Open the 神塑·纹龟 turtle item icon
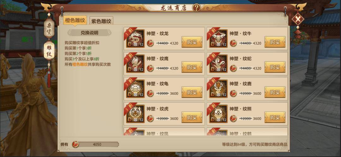This screenshot has width=341, height=157. (x=135, y=89)
